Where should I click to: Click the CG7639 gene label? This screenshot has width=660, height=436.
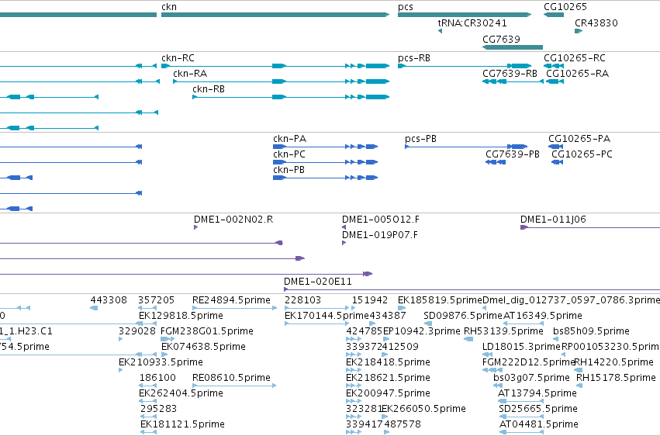coord(501,39)
